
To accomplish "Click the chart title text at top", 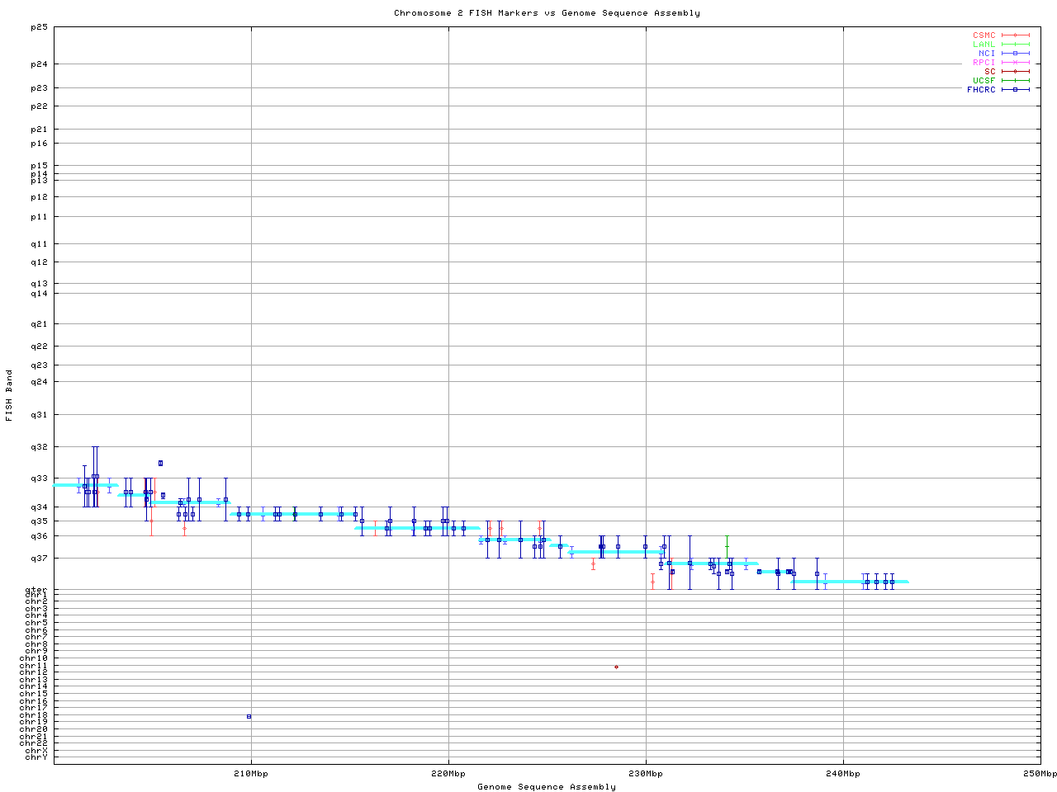I will (x=547, y=13).
